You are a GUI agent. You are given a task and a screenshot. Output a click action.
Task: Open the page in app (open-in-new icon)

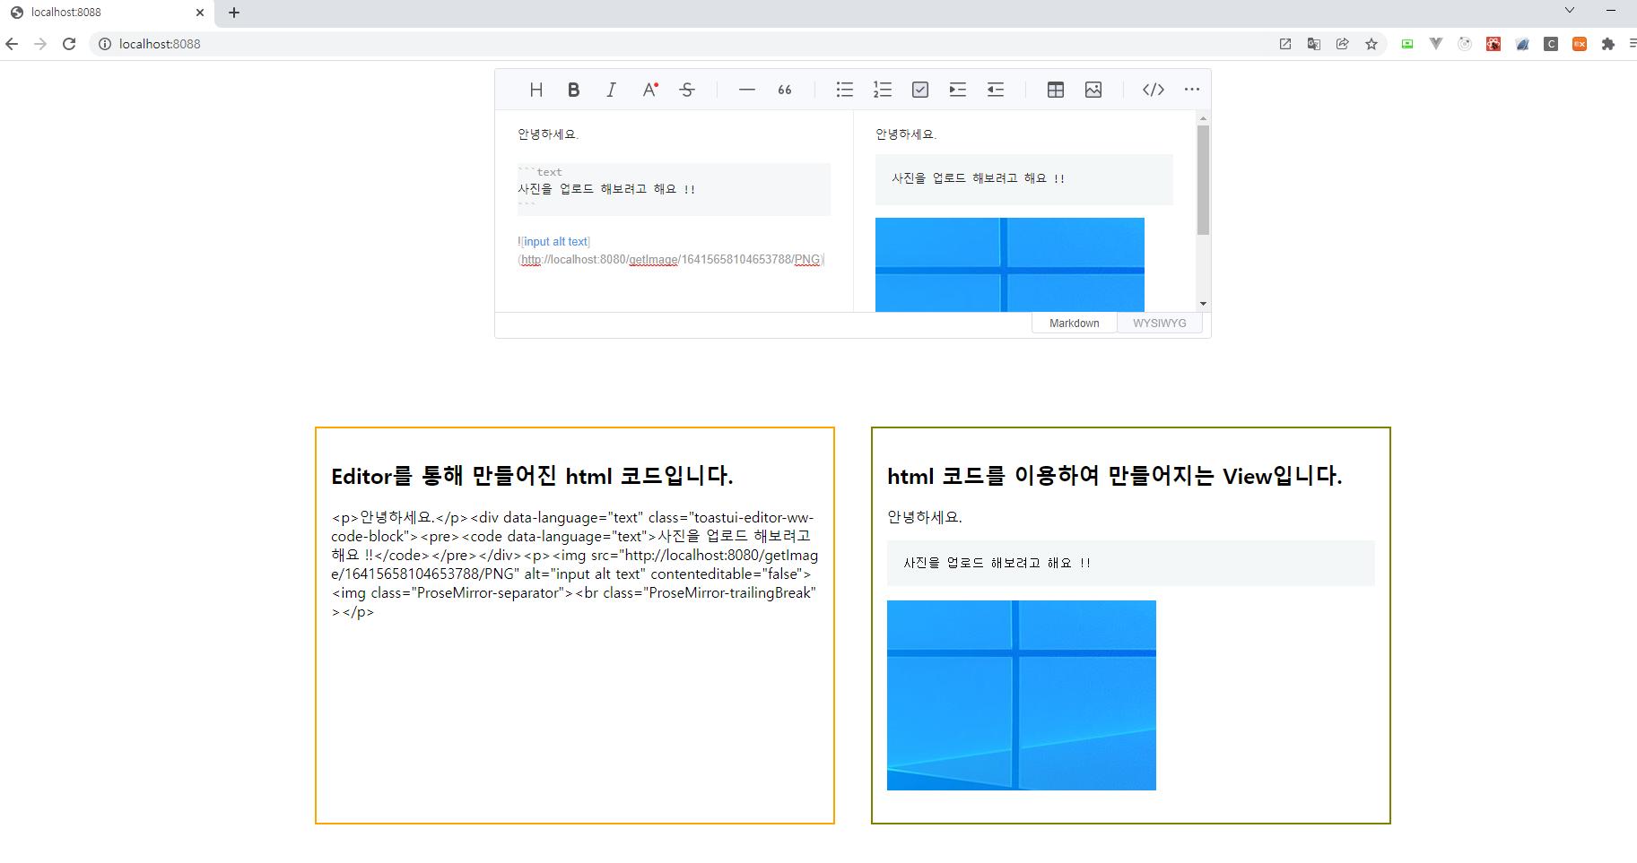point(1285,44)
